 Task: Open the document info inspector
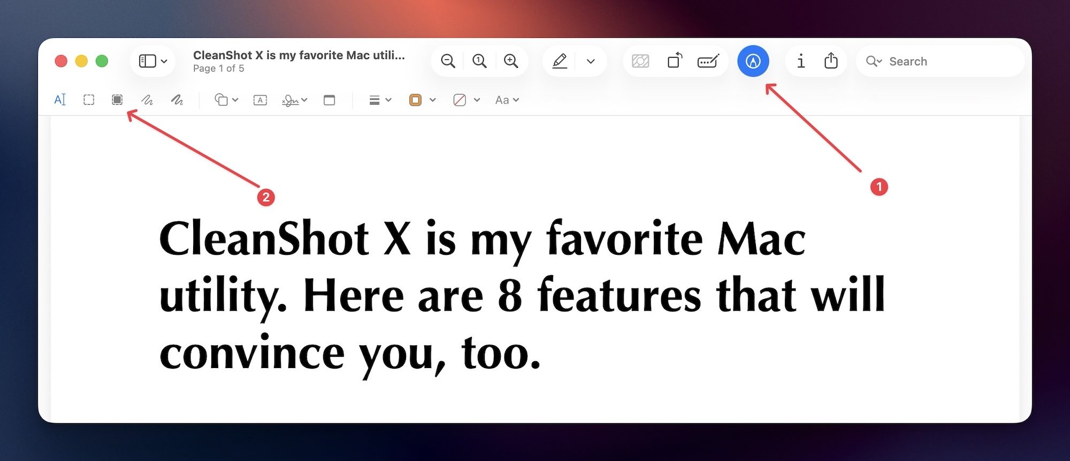[801, 61]
